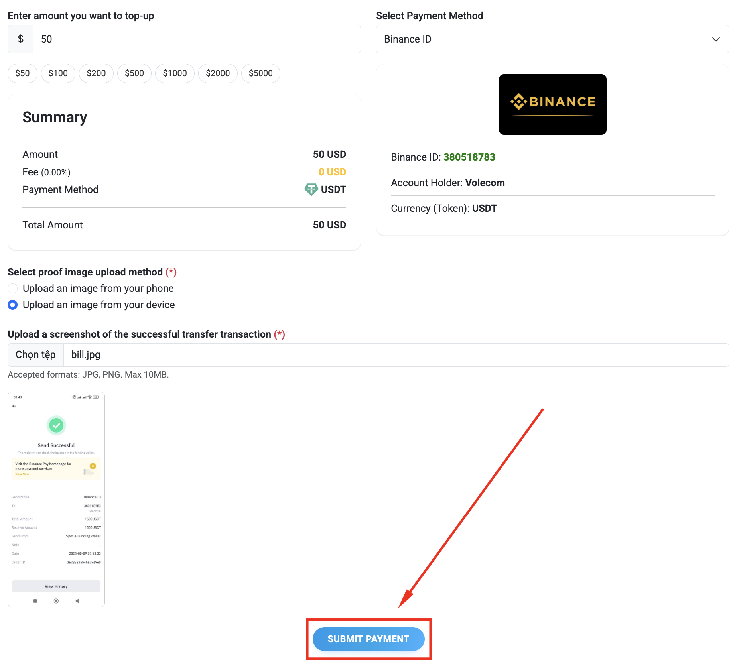Click the Binance logo image
Viewport: 737px width, 665px height.
click(552, 104)
